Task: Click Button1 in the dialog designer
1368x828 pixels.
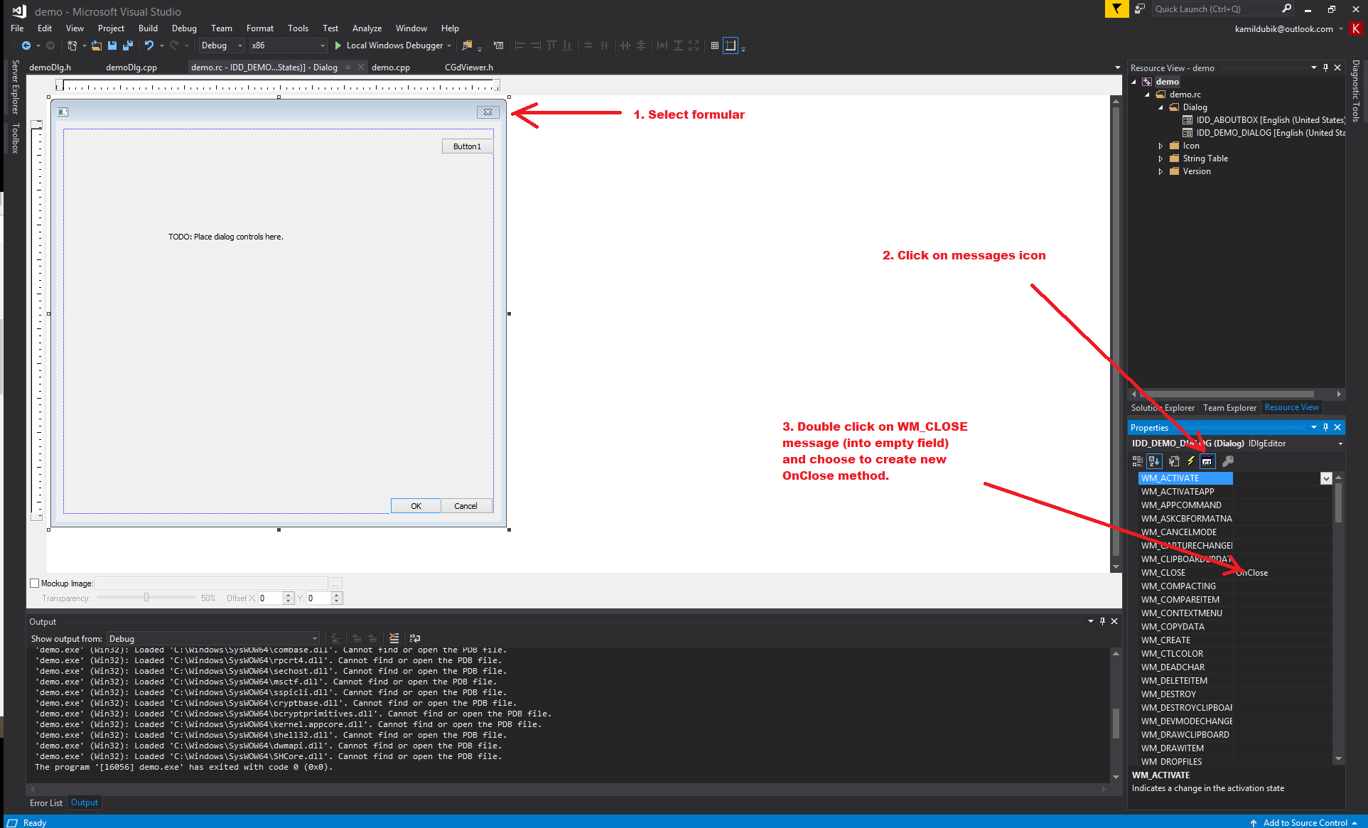Action: click(467, 146)
